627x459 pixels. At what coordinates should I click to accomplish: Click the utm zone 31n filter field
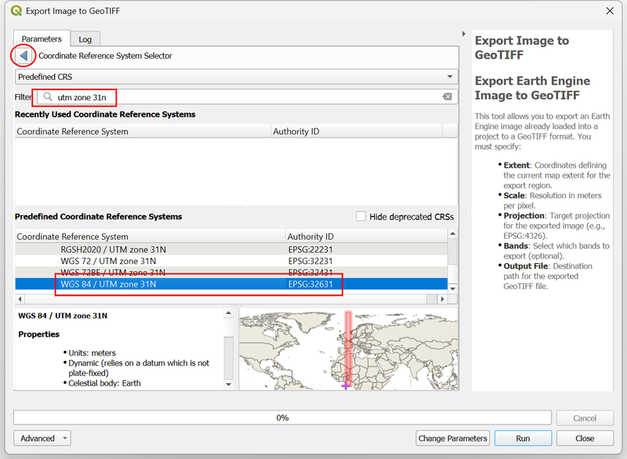243,97
